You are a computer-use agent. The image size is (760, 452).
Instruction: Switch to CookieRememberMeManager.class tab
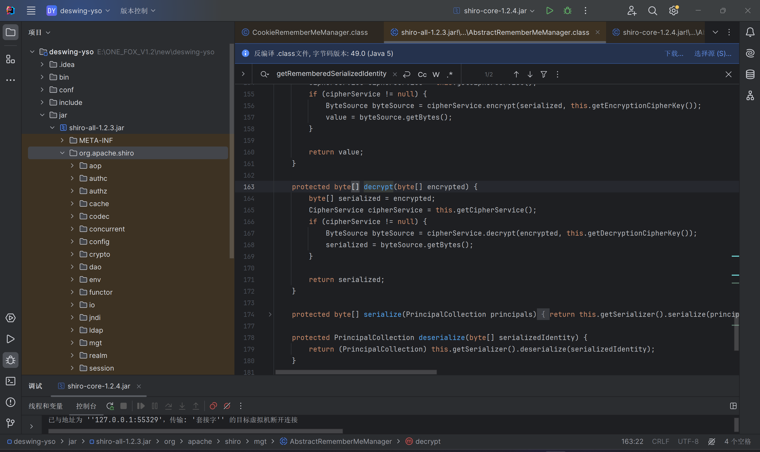(310, 32)
